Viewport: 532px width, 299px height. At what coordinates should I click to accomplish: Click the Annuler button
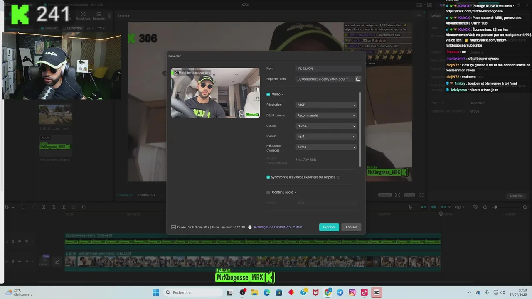pos(351,227)
